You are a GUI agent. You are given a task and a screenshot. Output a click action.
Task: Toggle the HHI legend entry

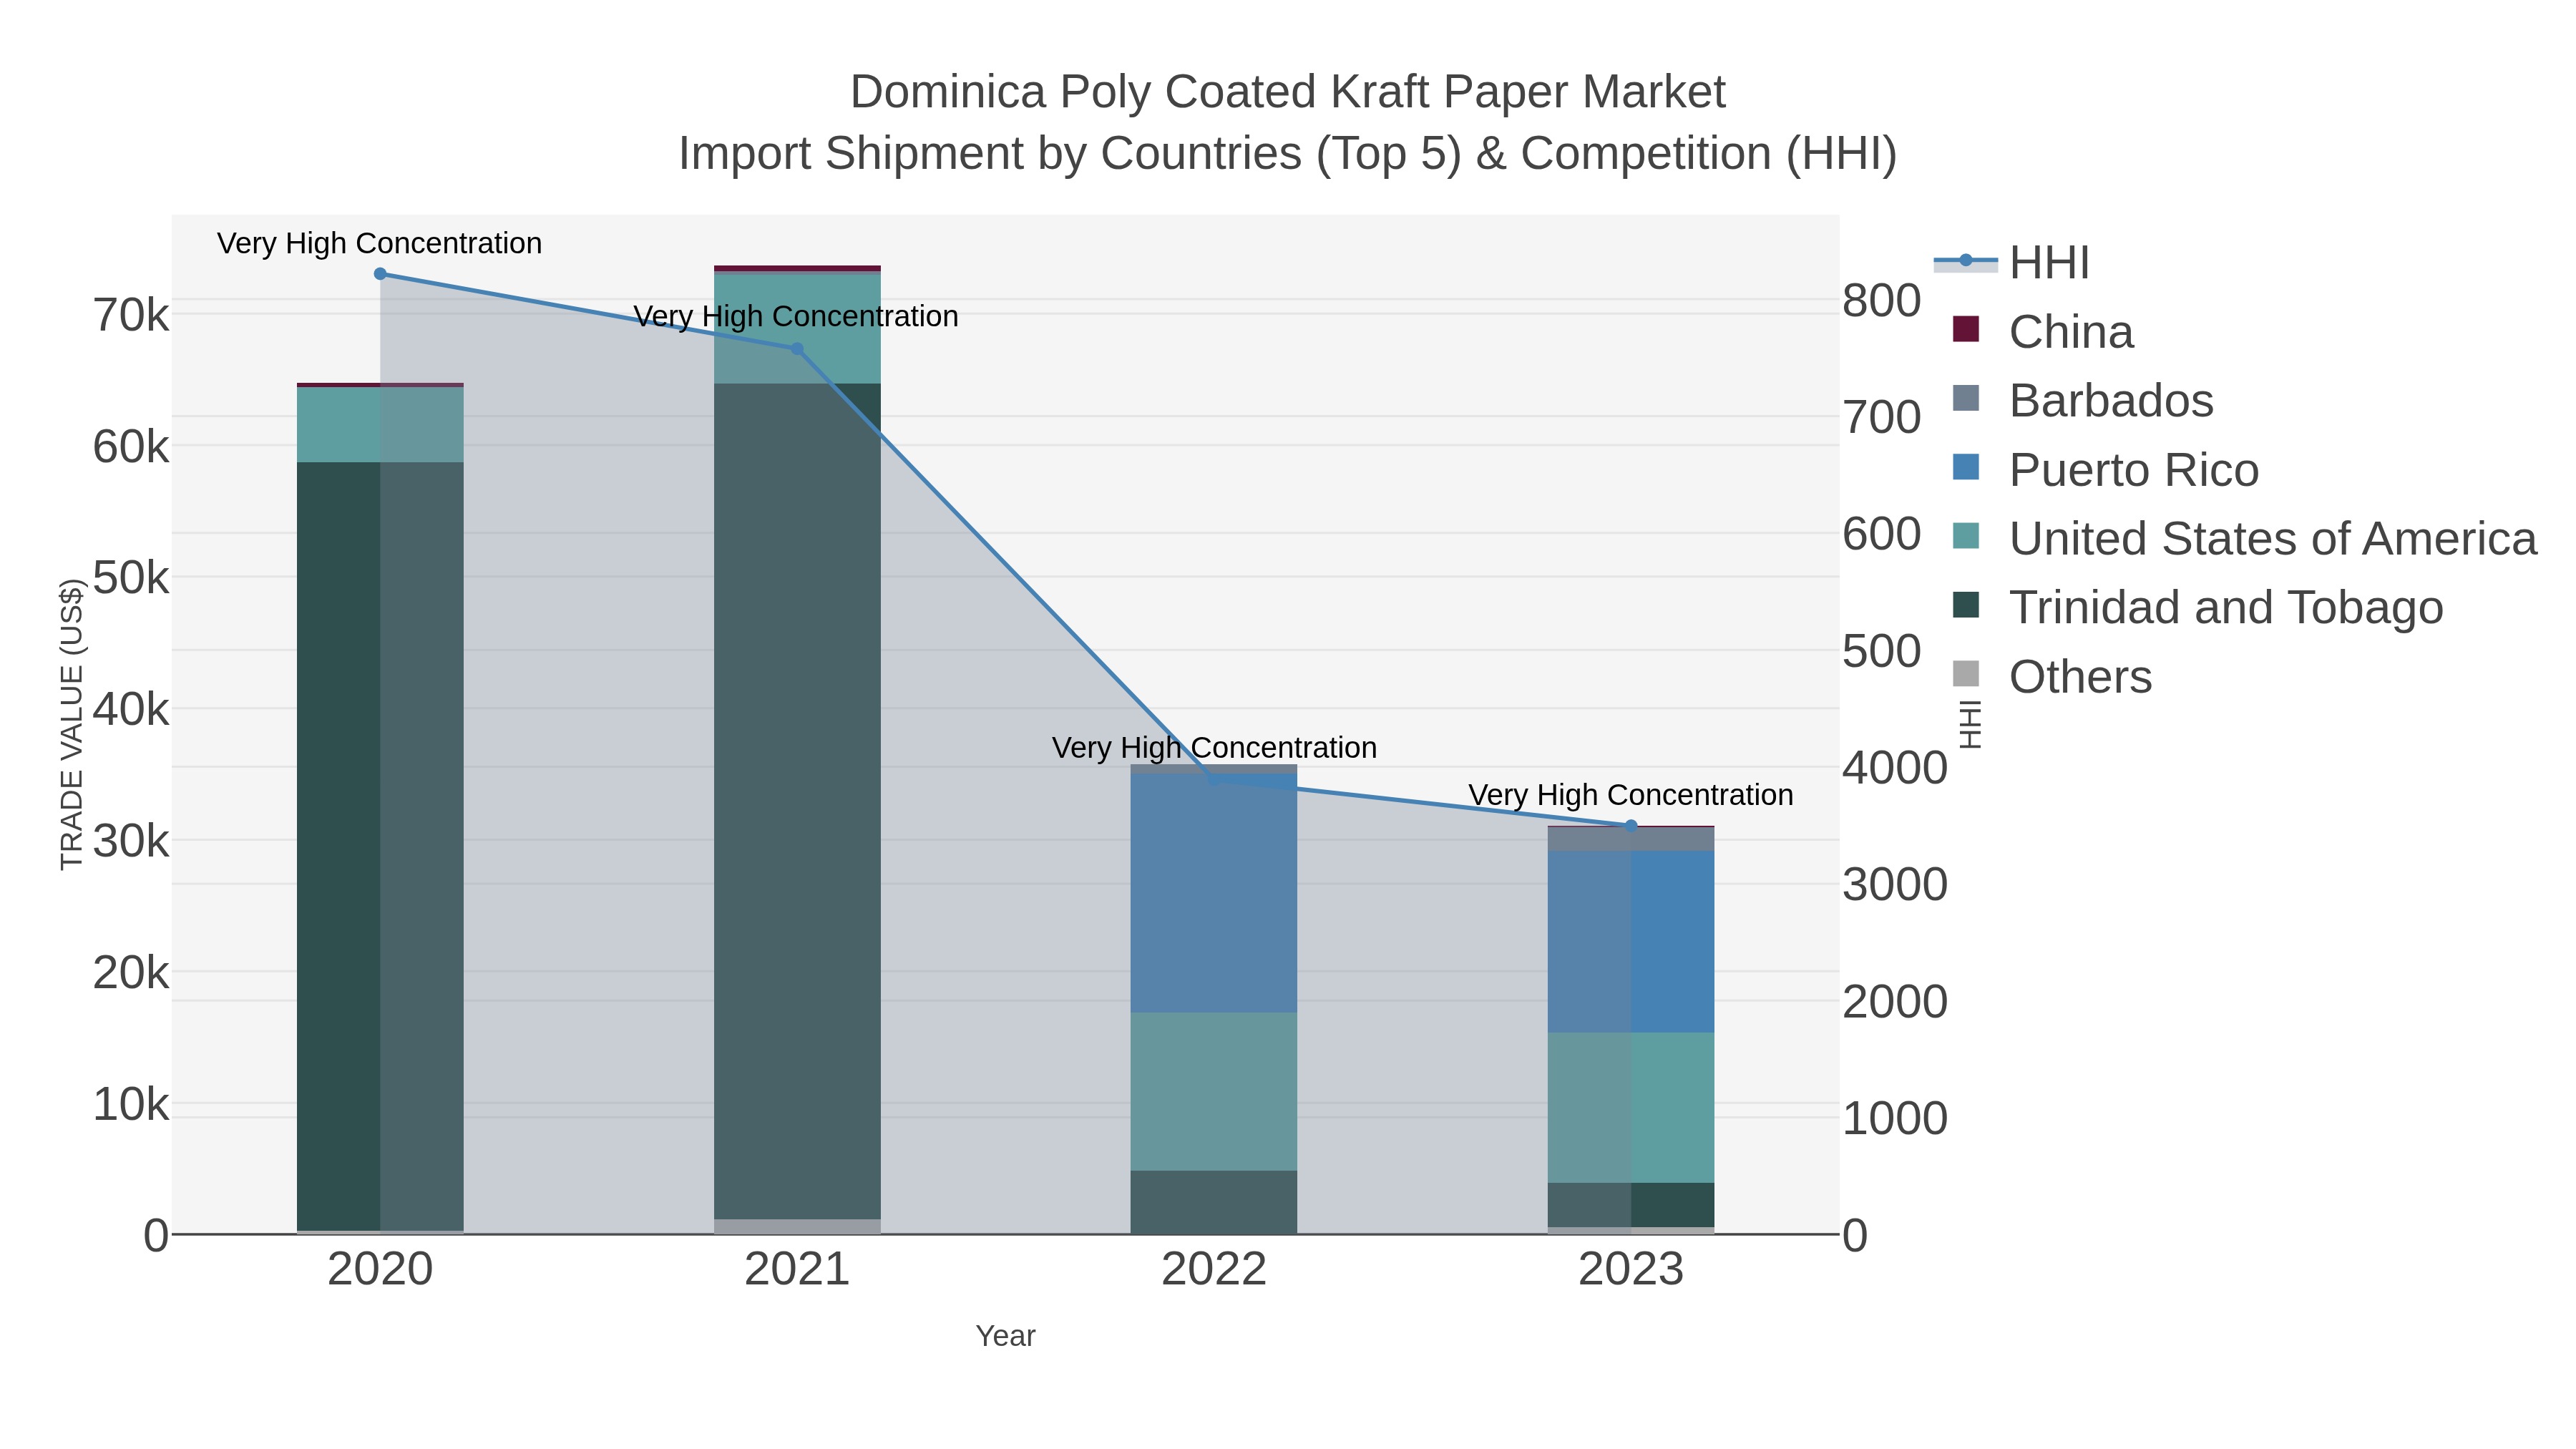click(x=2011, y=263)
